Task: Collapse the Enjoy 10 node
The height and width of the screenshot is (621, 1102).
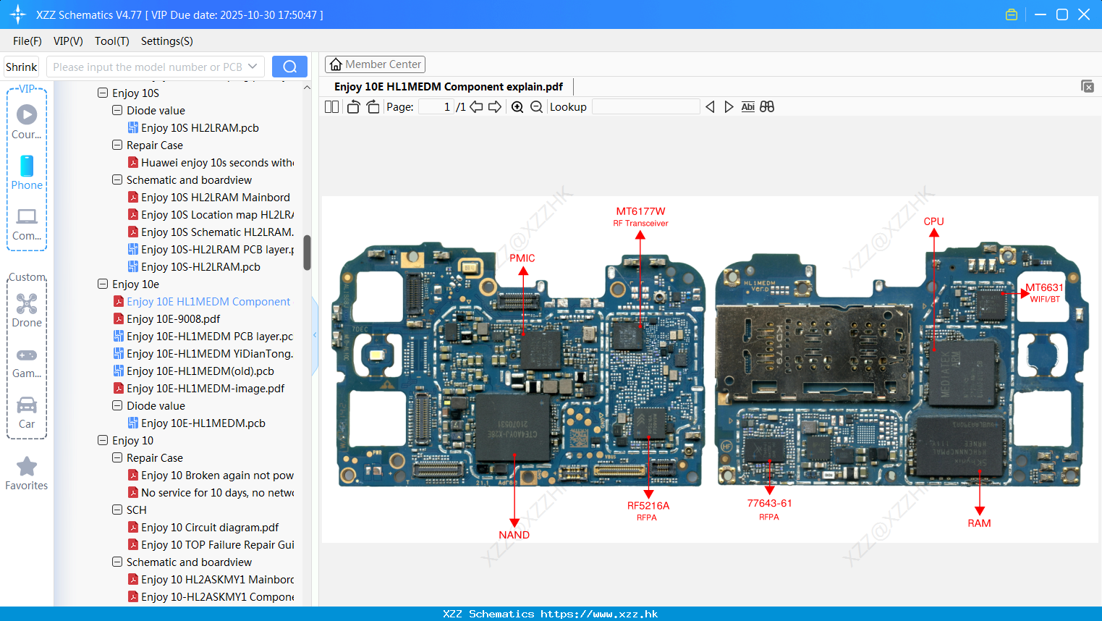Action: (103, 440)
